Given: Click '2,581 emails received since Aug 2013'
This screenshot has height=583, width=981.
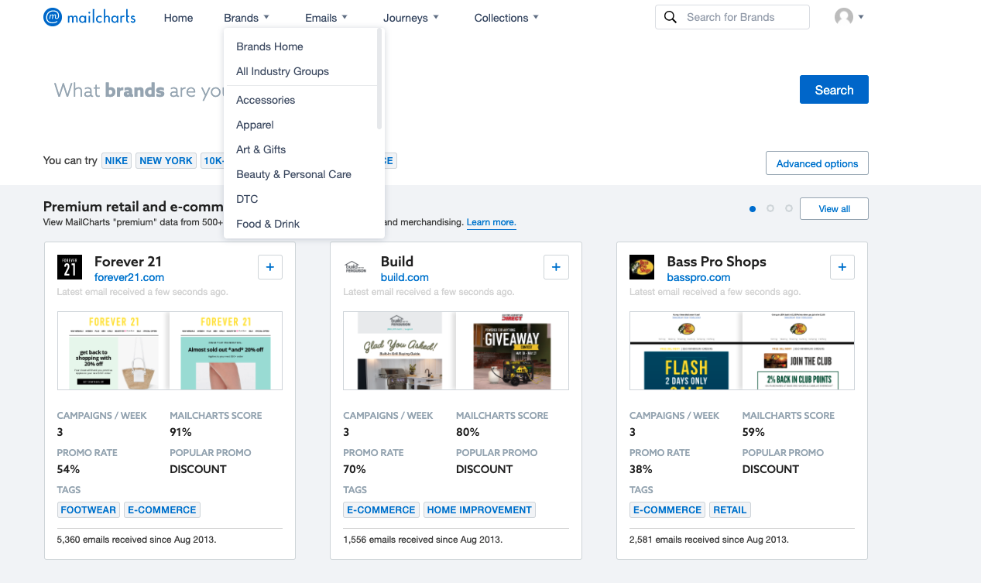Looking at the screenshot, I should pyautogui.click(x=709, y=540).
